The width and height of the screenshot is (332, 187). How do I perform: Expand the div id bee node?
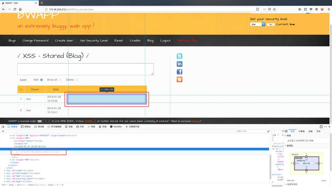(5, 176)
